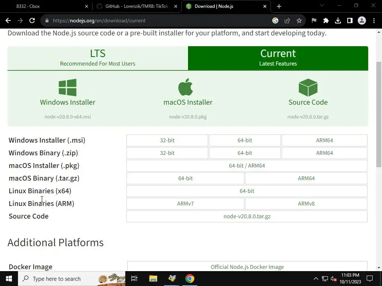382x286 pixels.
Task: Download Linux Binaries x64 64-bit
Action: coord(247,191)
